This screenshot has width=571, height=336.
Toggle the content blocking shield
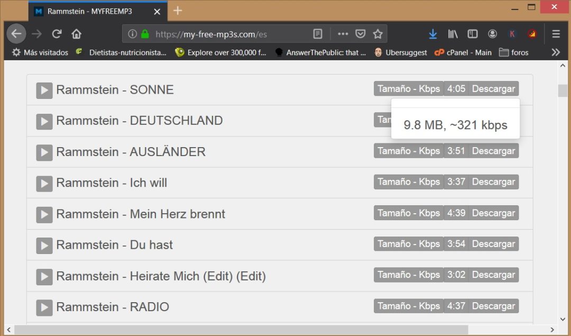point(361,33)
